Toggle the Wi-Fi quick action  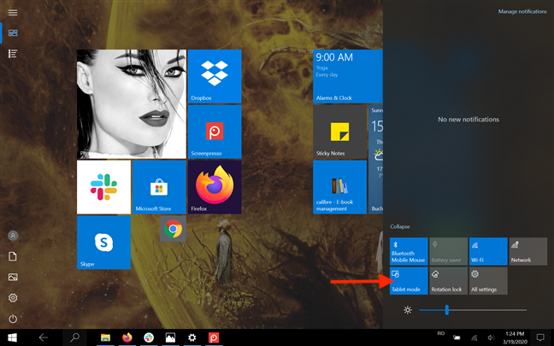tap(488, 251)
